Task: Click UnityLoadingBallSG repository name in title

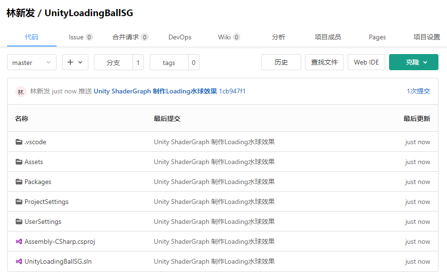Action: tap(89, 13)
